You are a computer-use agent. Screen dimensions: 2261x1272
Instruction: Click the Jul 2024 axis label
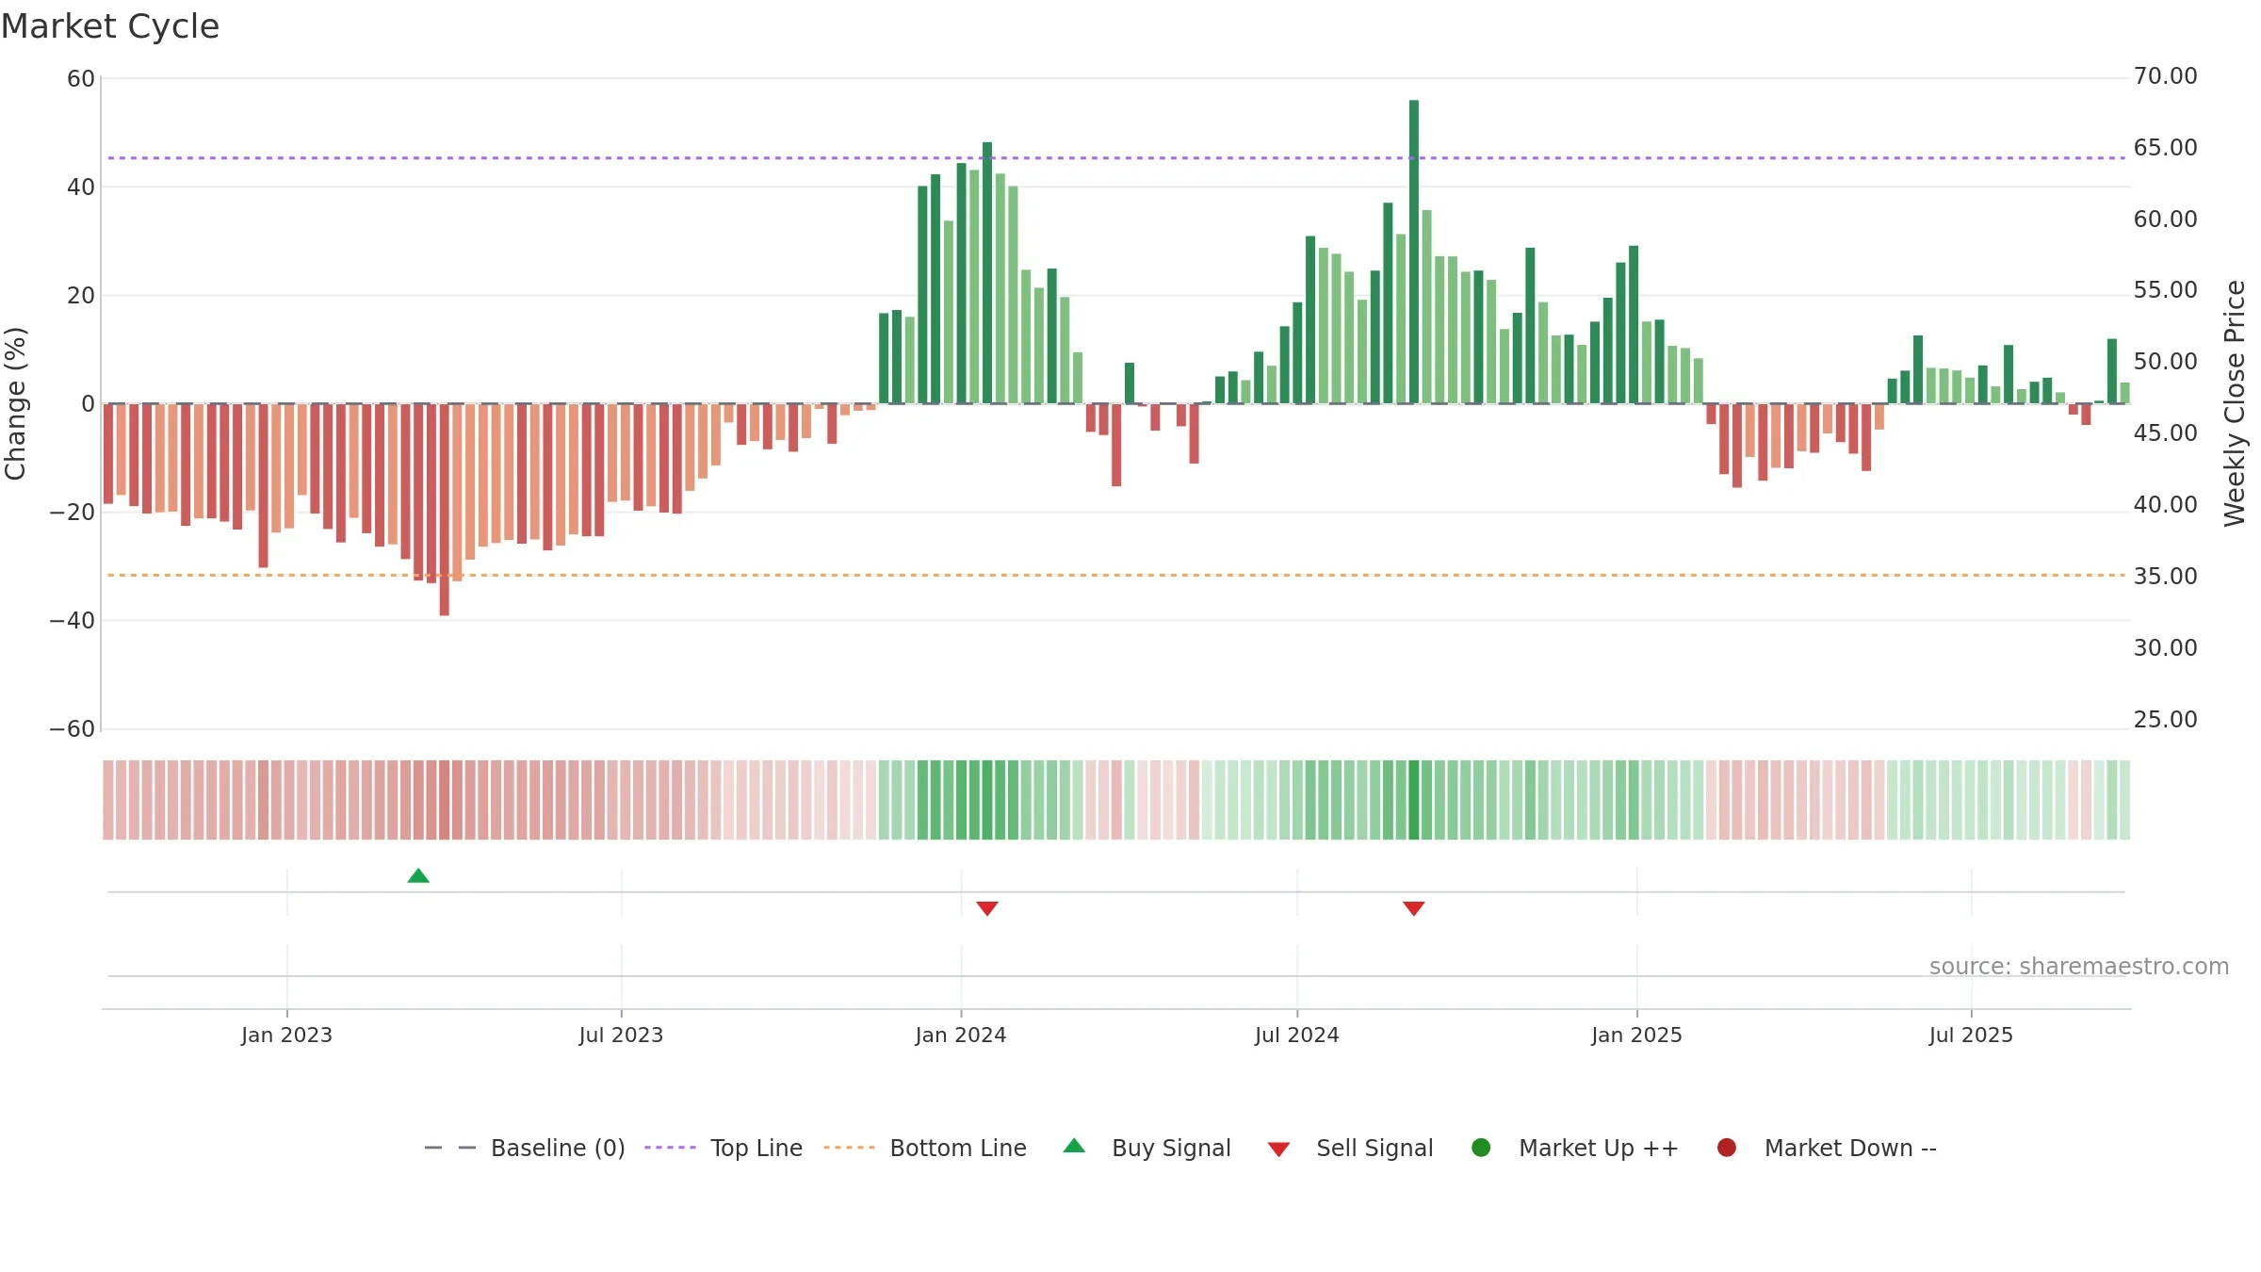[1297, 1035]
